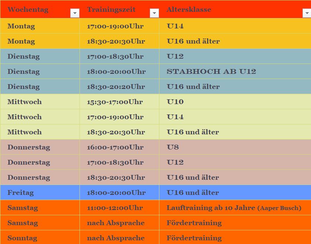Screen dimensions: 311x244
Task: Click nach Absprache in the Samstag row
Action: [116, 223]
